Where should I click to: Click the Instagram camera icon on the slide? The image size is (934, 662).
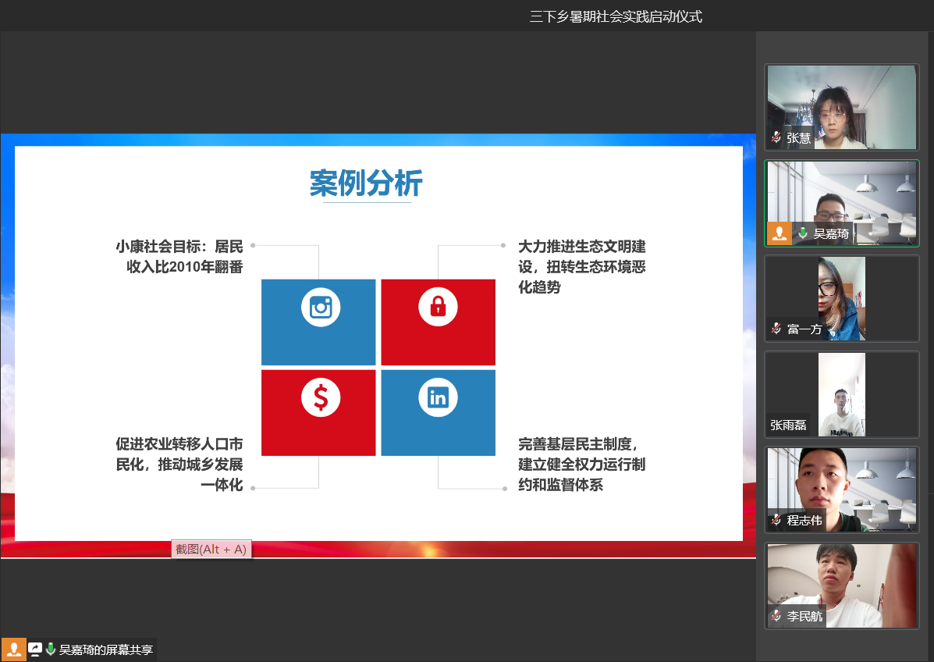(x=321, y=307)
